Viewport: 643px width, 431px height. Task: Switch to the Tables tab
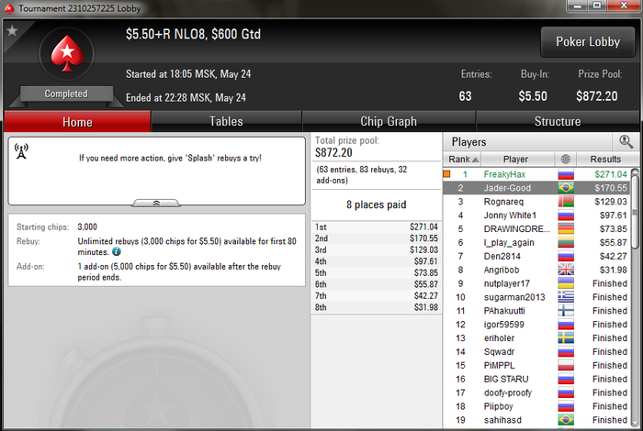pyautogui.click(x=226, y=121)
